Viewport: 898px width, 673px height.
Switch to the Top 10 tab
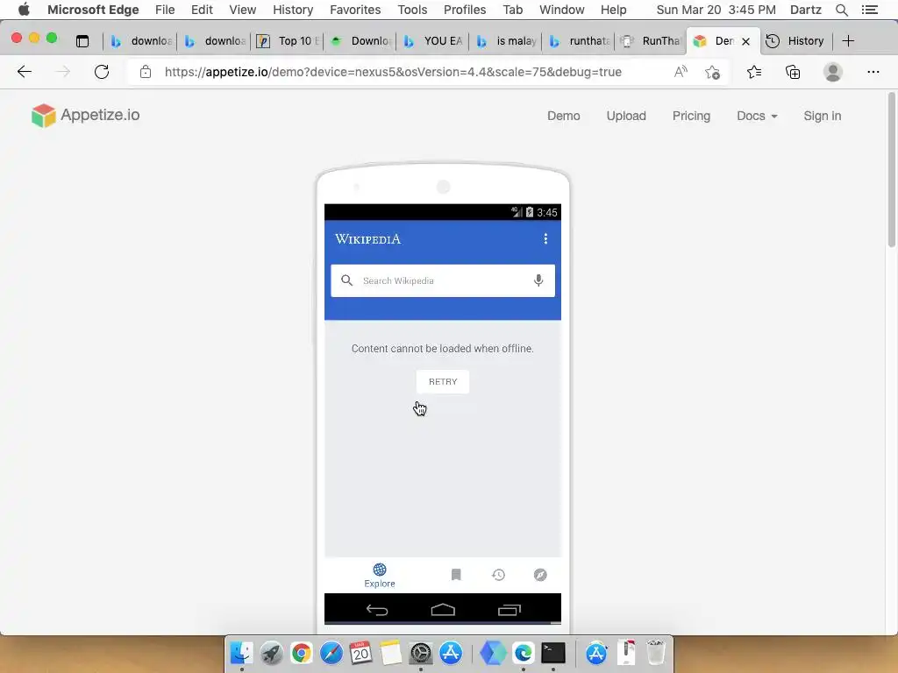(x=288, y=40)
